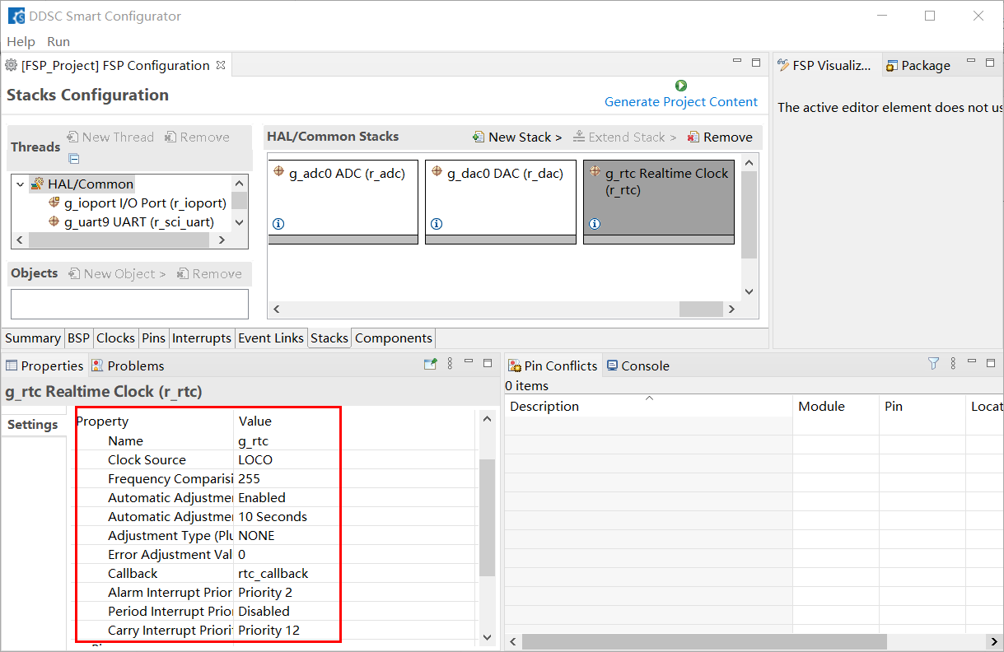Switch to the BSP tab
Image resolution: width=1004 pixels, height=652 pixels.
tap(78, 338)
